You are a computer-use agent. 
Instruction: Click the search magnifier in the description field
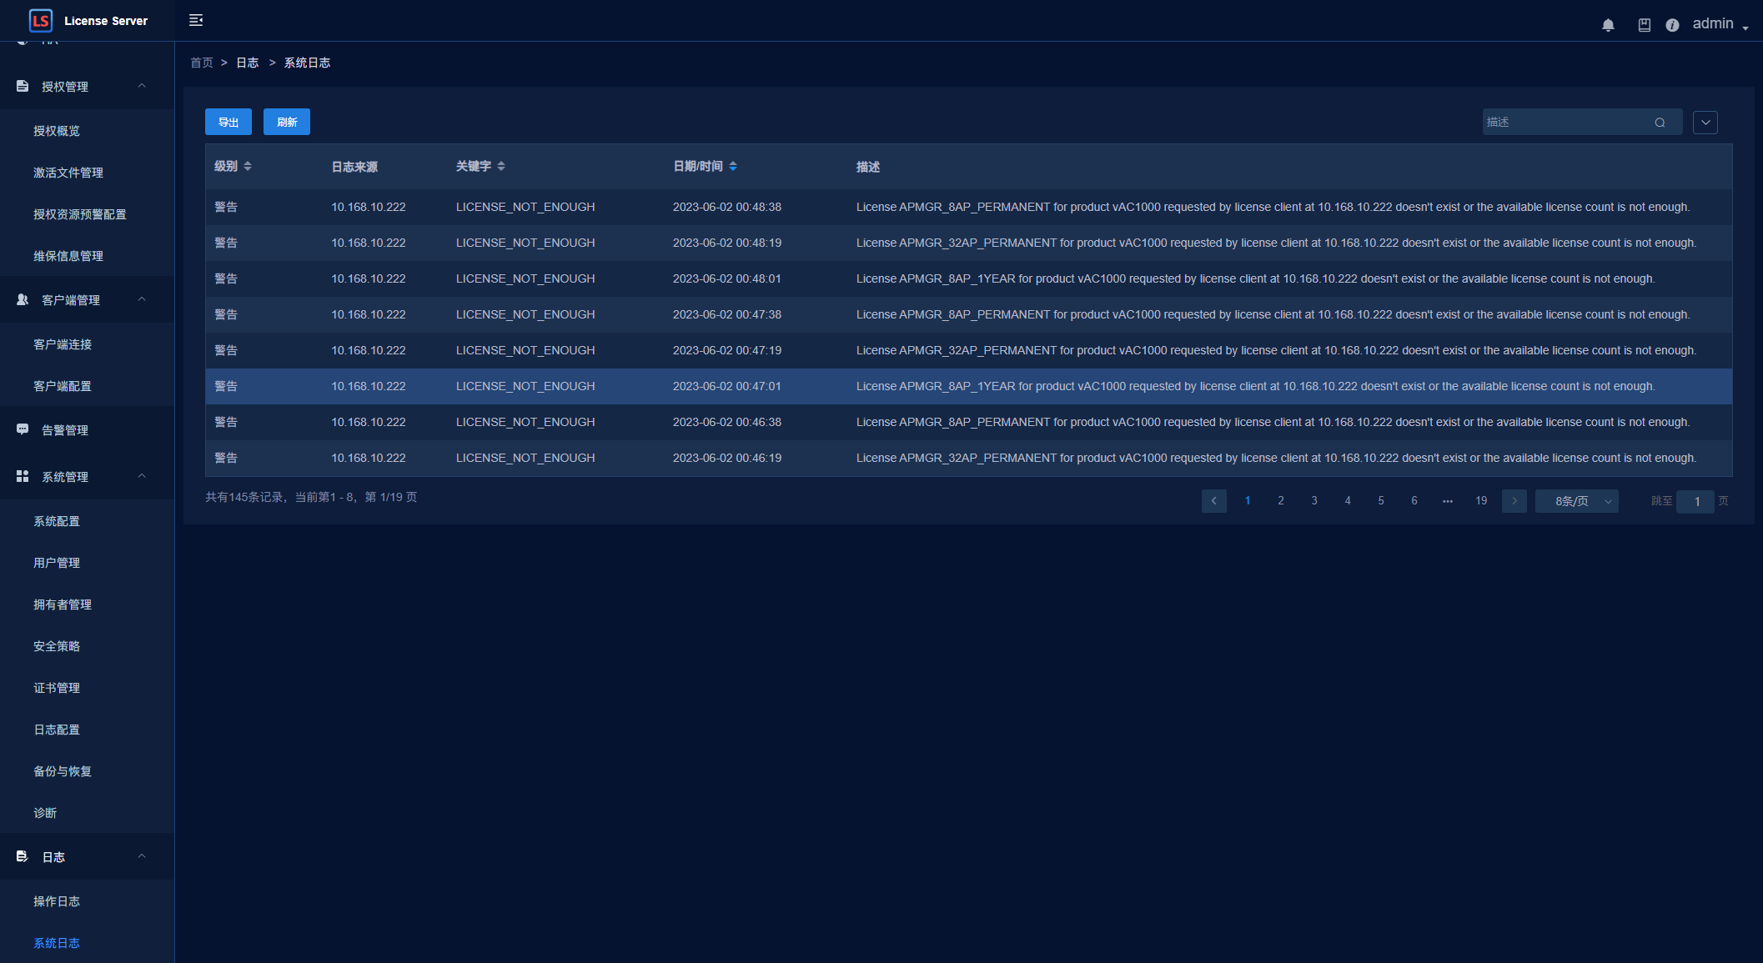(1660, 123)
